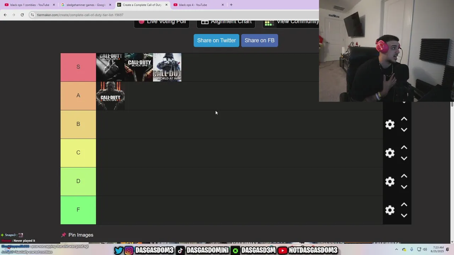The height and width of the screenshot is (255, 454).
Task: Move the D tier row down
Action: (404, 187)
